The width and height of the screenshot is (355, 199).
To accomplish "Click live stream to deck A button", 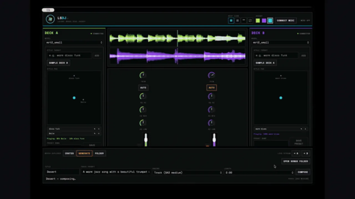I will (x=296, y=153).
